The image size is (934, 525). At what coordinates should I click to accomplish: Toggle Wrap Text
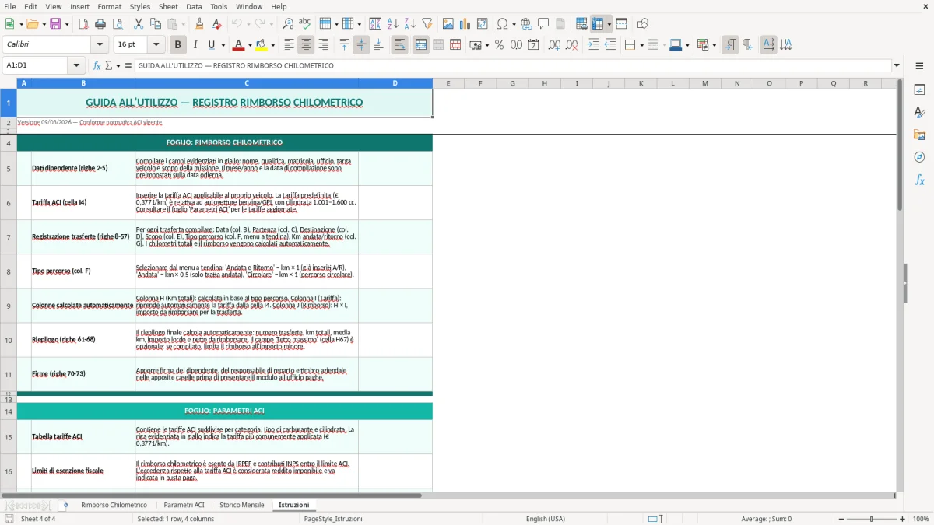pos(399,45)
